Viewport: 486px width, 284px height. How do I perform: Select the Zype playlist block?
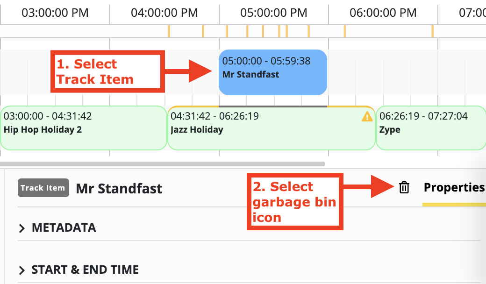coord(430,128)
